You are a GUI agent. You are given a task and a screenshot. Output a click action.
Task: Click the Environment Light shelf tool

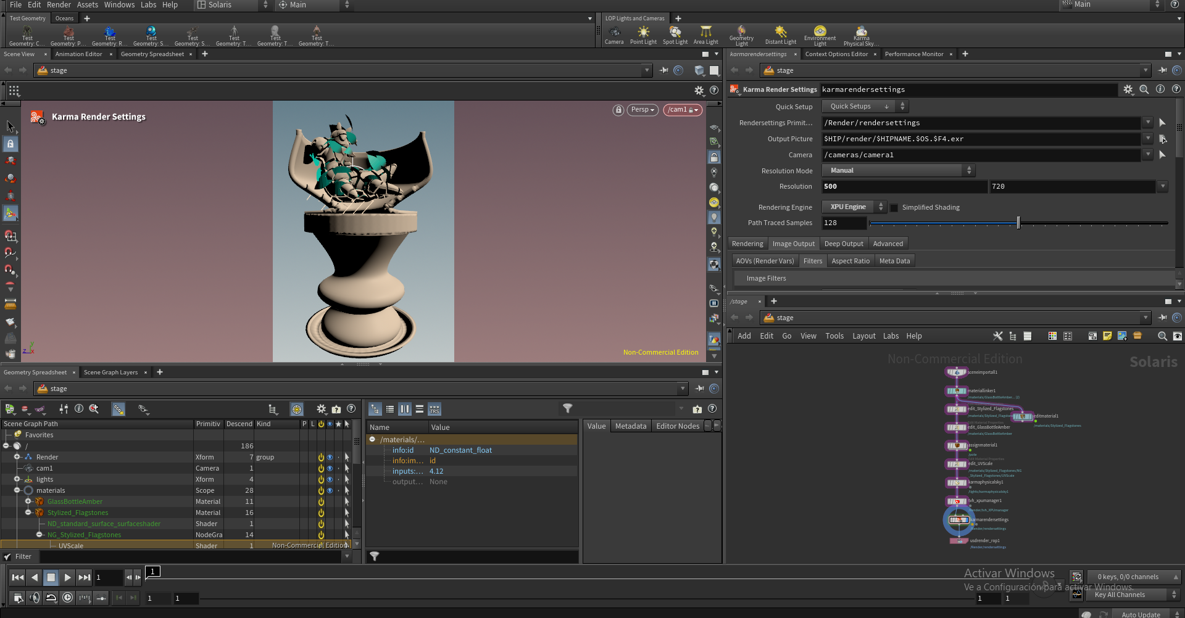[x=820, y=35]
